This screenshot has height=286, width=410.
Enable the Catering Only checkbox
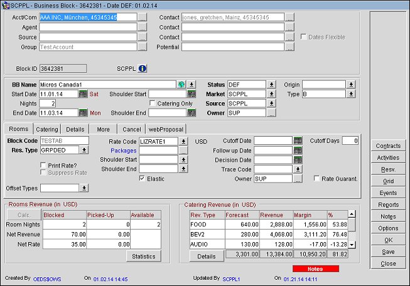pos(152,103)
